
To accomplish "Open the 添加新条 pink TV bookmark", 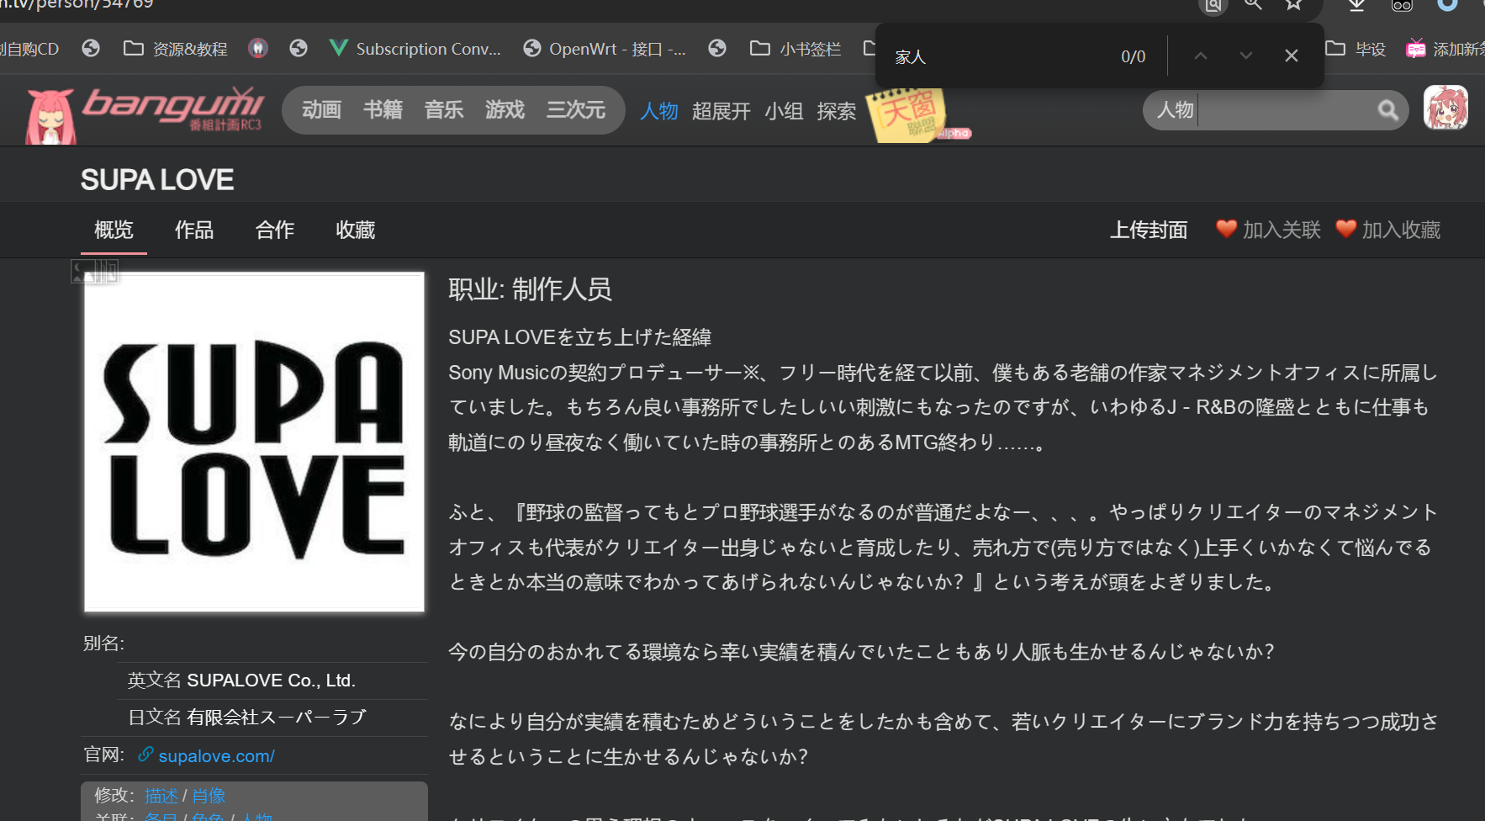I will pos(1445,49).
